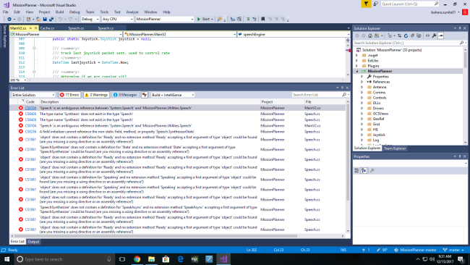The width and height of the screenshot is (470, 265).
Task: Switch to the Team Explorer tab
Action: [395, 148]
